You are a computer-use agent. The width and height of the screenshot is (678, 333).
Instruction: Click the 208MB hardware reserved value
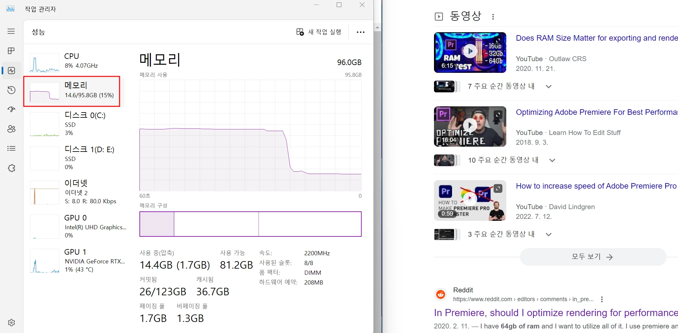point(314,283)
